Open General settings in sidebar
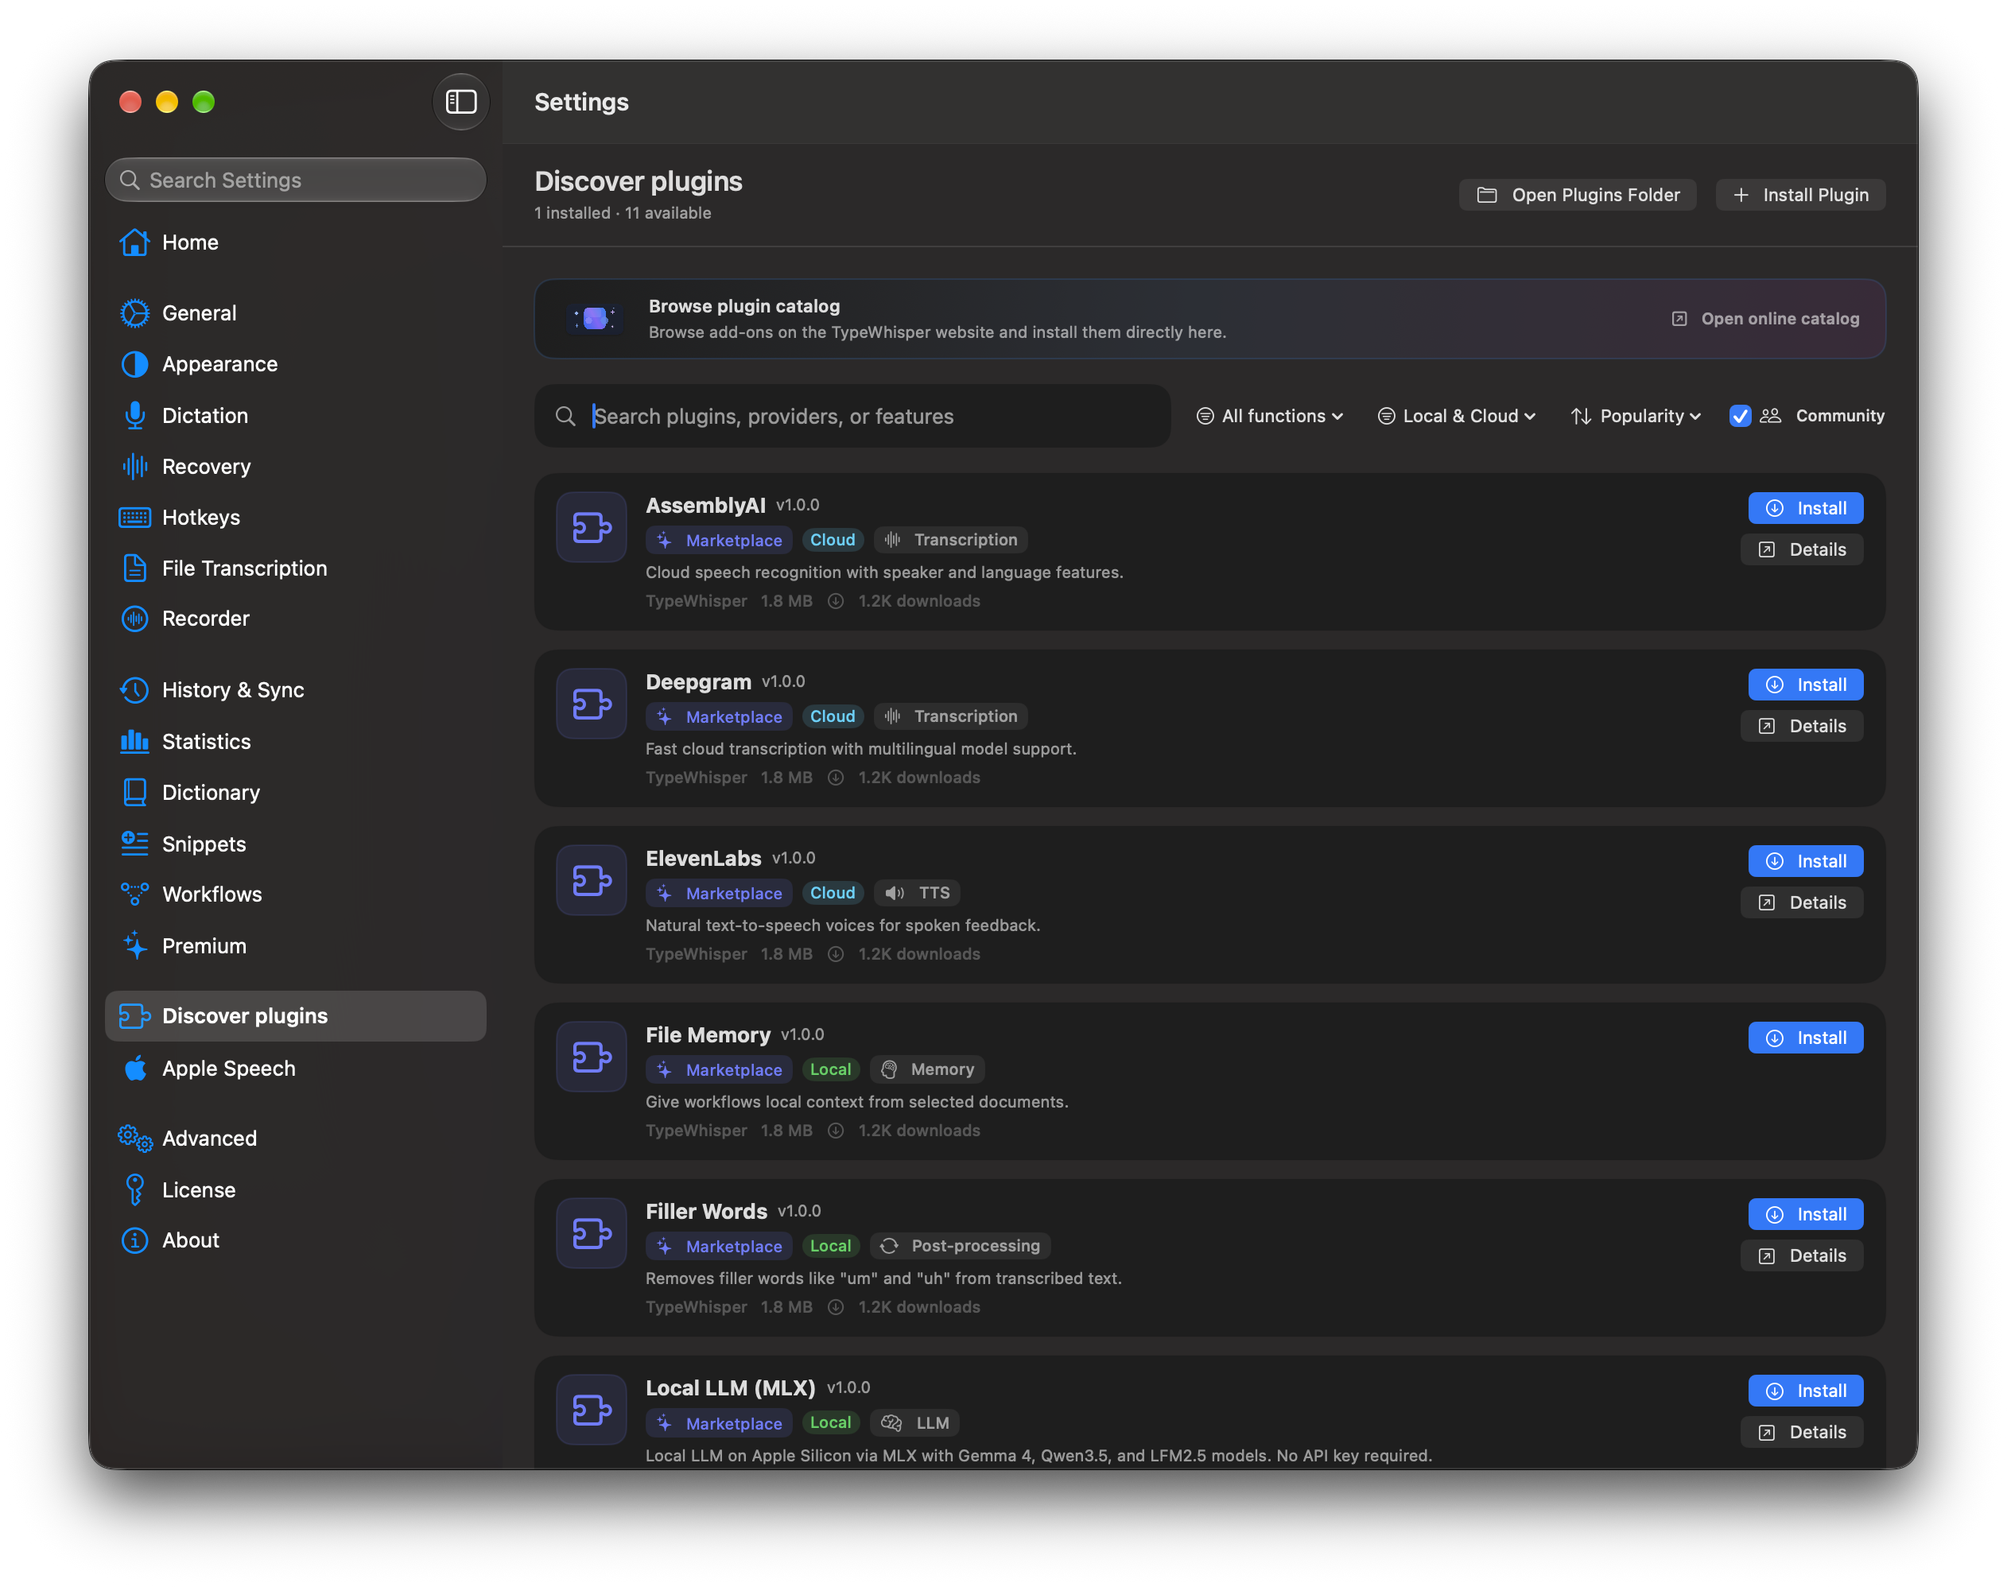This screenshot has height=1587, width=2007. (296, 313)
